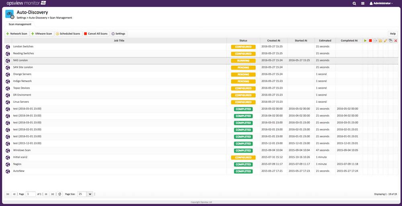402x206 pixels.
Task: Click Windows Scan estimated 47 seconds
Action: (x=322, y=150)
